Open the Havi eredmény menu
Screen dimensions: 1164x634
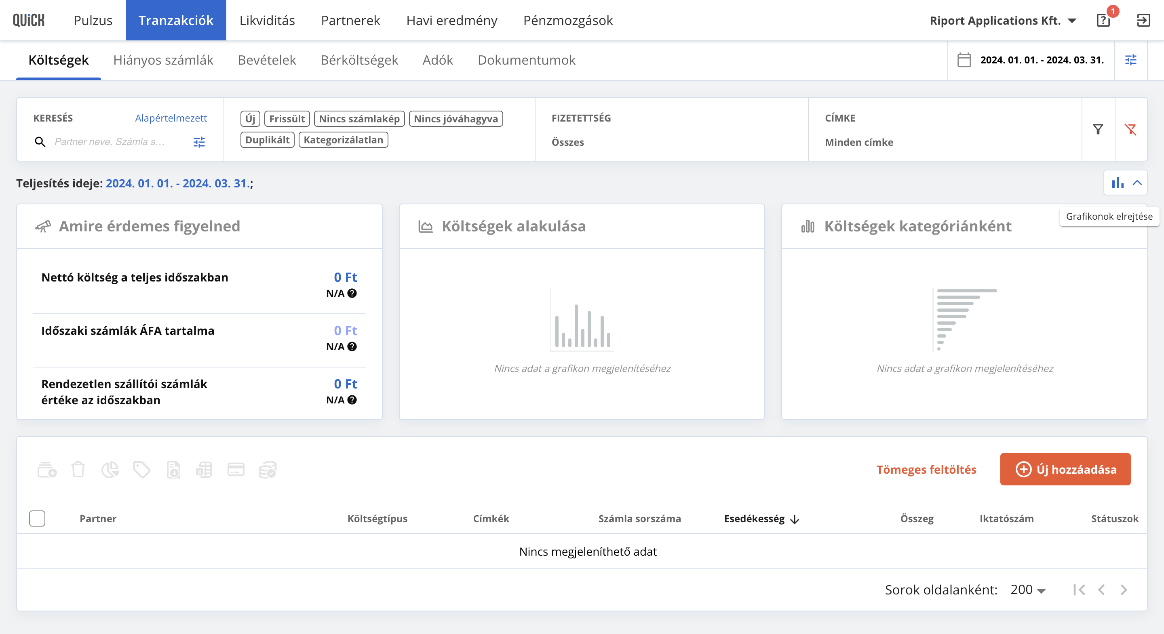[452, 20]
